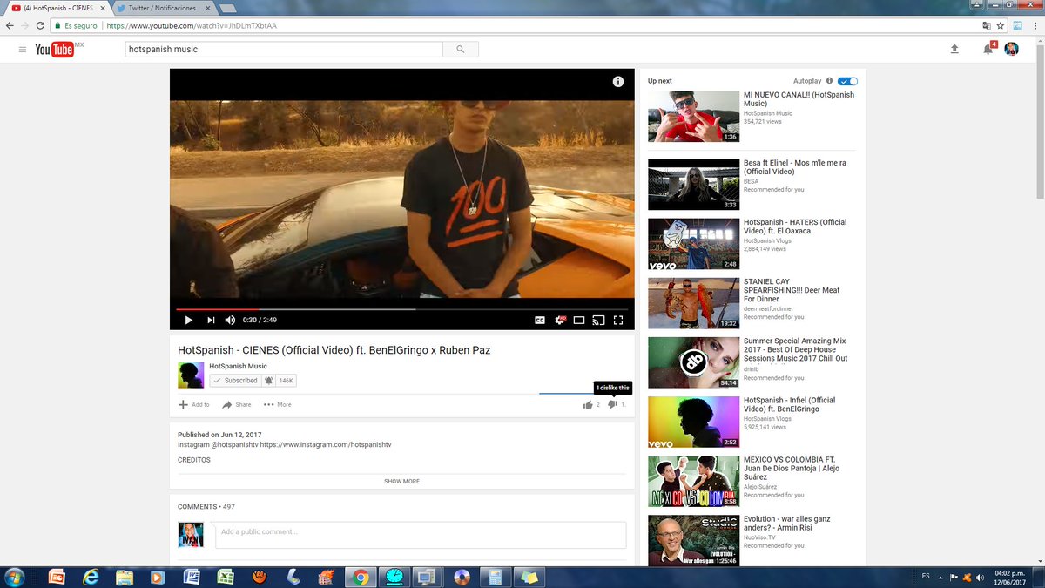Switch to HotSpanish CIENES browser tab

tap(57, 8)
